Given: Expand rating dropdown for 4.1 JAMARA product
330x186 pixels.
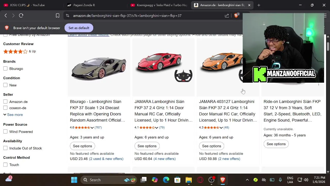Looking at the screenshot, I should pyautogui.click(x=156, y=128).
